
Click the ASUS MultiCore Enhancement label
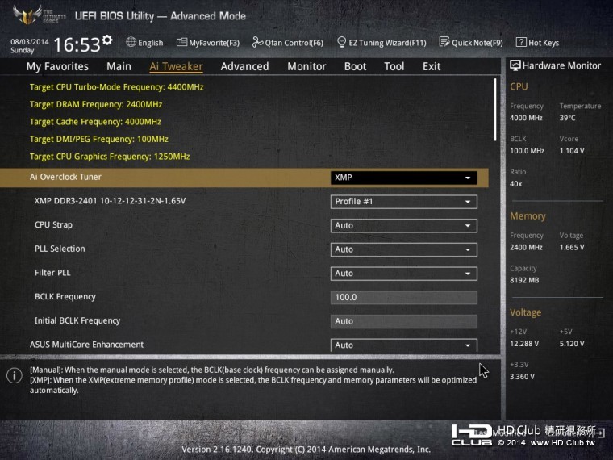click(x=87, y=345)
